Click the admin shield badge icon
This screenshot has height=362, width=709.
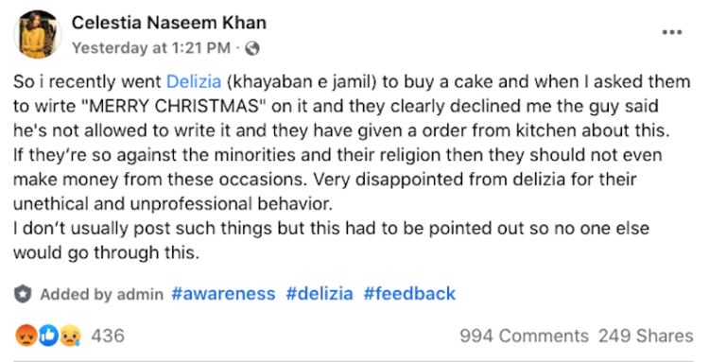pos(23,294)
